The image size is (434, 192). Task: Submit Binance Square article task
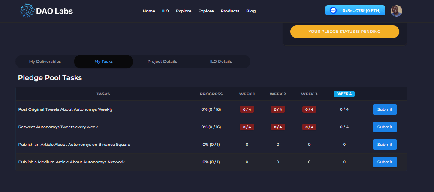pos(385,145)
